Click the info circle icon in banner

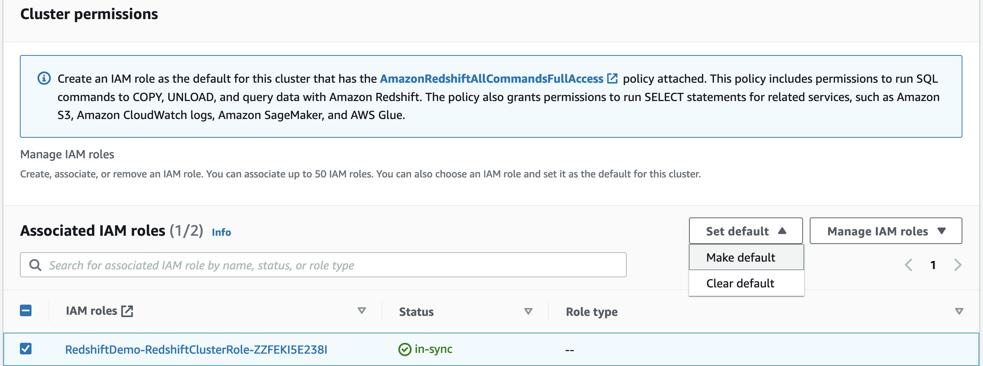[x=44, y=79]
